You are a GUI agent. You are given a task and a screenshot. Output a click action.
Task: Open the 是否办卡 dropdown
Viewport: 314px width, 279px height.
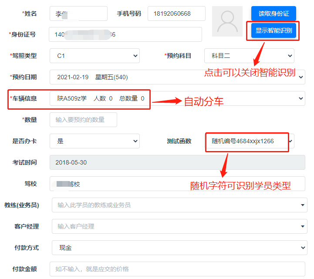pyautogui.click(x=95, y=141)
